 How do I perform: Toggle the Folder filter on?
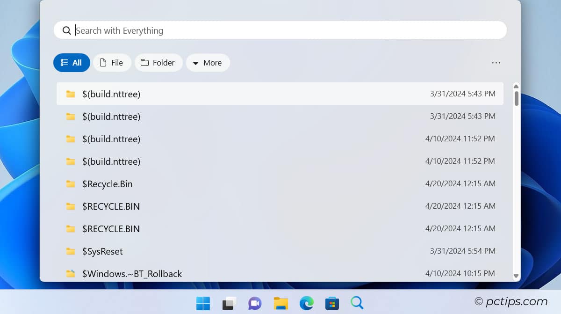point(158,62)
